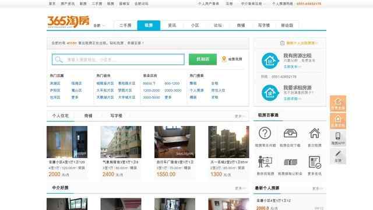Screen dimensions: 373x210
Task: Click 合肥论坛 in top bar
Action: [142, 3]
